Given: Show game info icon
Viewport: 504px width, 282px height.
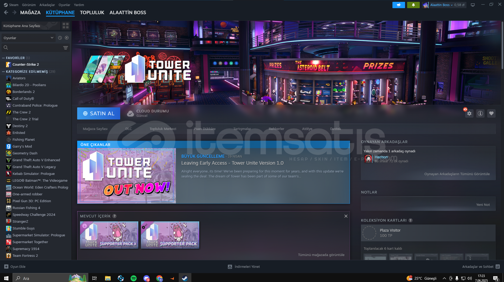Looking at the screenshot, I should click(480, 113).
